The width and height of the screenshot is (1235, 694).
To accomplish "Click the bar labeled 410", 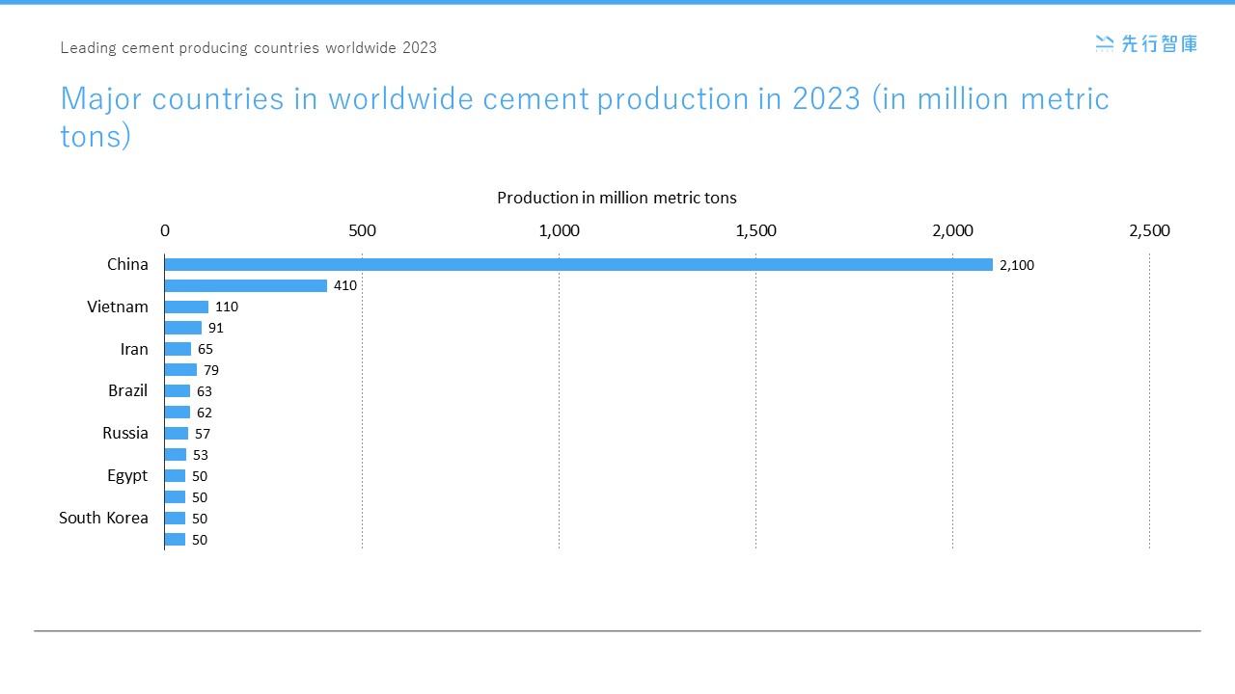I will click(x=246, y=284).
